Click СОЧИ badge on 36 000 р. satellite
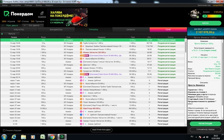The width and height of the screenshot is (224, 140). coord(85,74)
